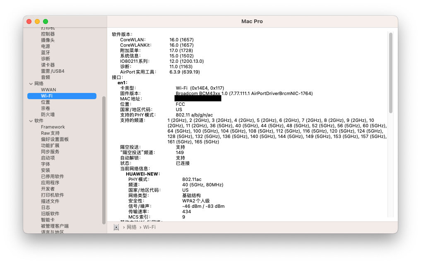
Task: Click the HUAWEI-NEW network name
Action: pos(143,174)
